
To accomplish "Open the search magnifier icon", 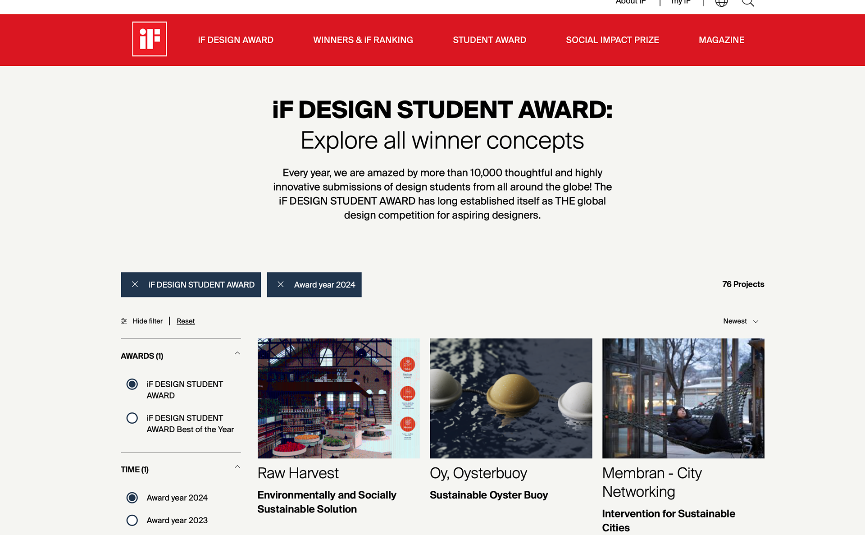I will pyautogui.click(x=748, y=2).
